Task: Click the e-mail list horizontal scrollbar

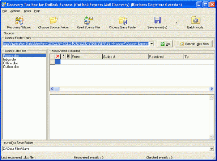Action: [130, 89]
